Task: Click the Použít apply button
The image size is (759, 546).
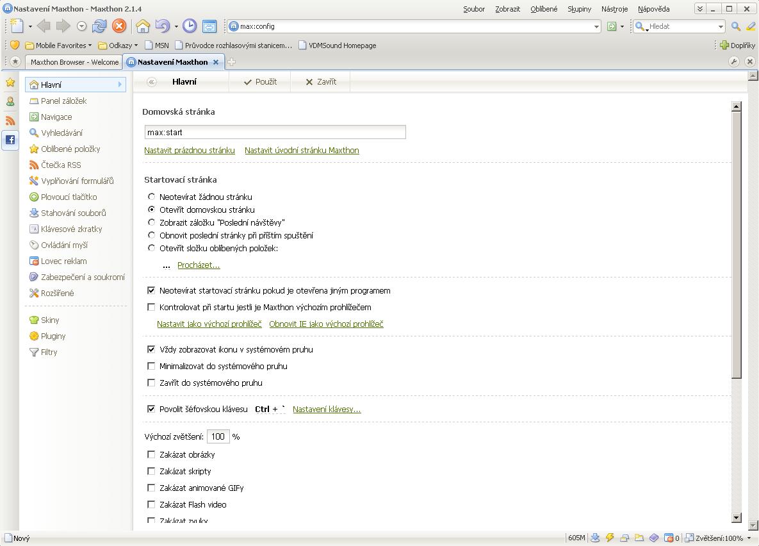Action: (x=261, y=82)
